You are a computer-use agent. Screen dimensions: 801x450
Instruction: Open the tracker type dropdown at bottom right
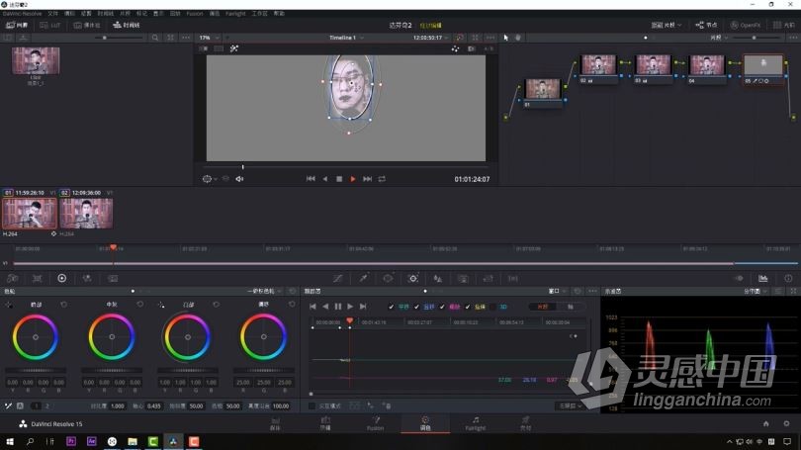(x=571, y=406)
